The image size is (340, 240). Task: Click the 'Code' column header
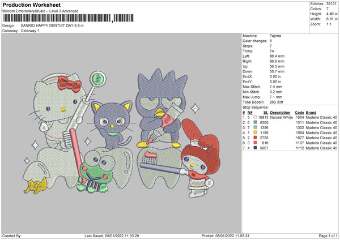pyautogui.click(x=299, y=113)
